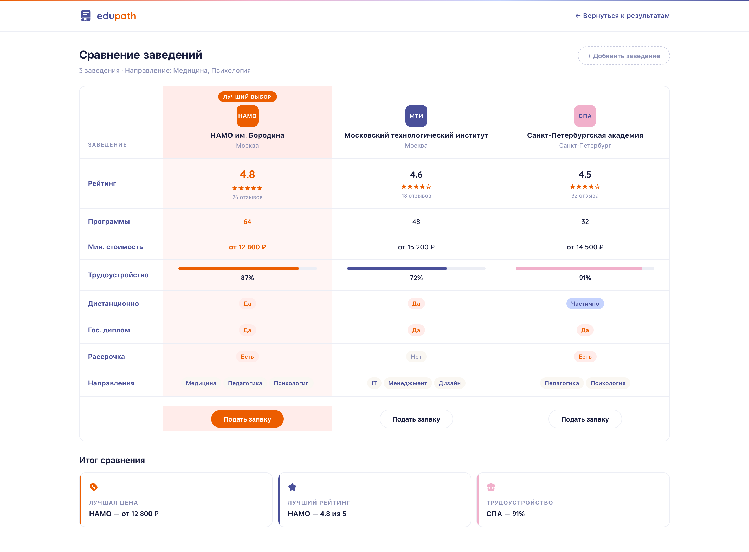Image resolution: width=749 pixels, height=552 pixels.
Task: Click the Итог сравнения heading
Action: pyautogui.click(x=112, y=461)
